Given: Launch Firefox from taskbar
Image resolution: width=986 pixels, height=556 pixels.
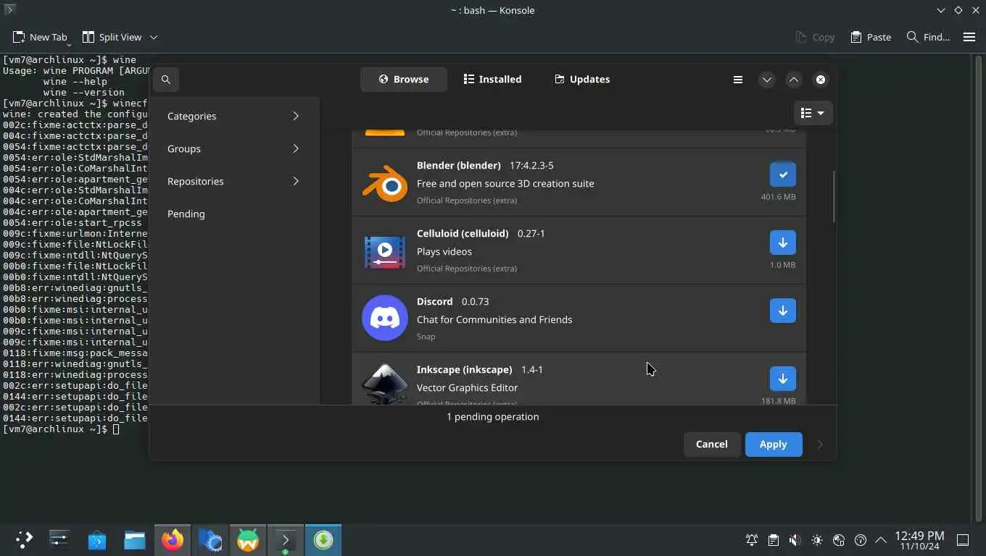Looking at the screenshot, I should 173,539.
